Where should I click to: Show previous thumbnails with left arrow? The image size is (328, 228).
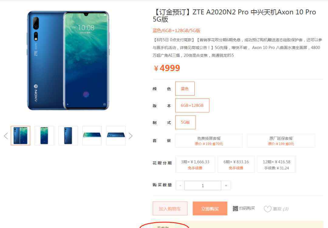click(6, 136)
